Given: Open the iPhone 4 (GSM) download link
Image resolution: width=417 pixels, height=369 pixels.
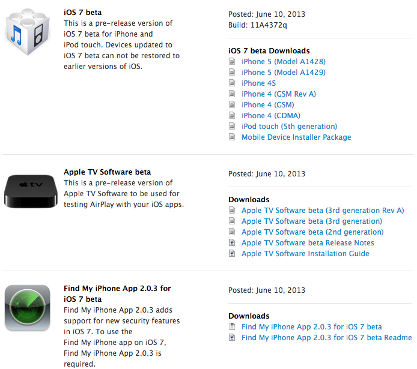Looking at the screenshot, I should point(267,105).
